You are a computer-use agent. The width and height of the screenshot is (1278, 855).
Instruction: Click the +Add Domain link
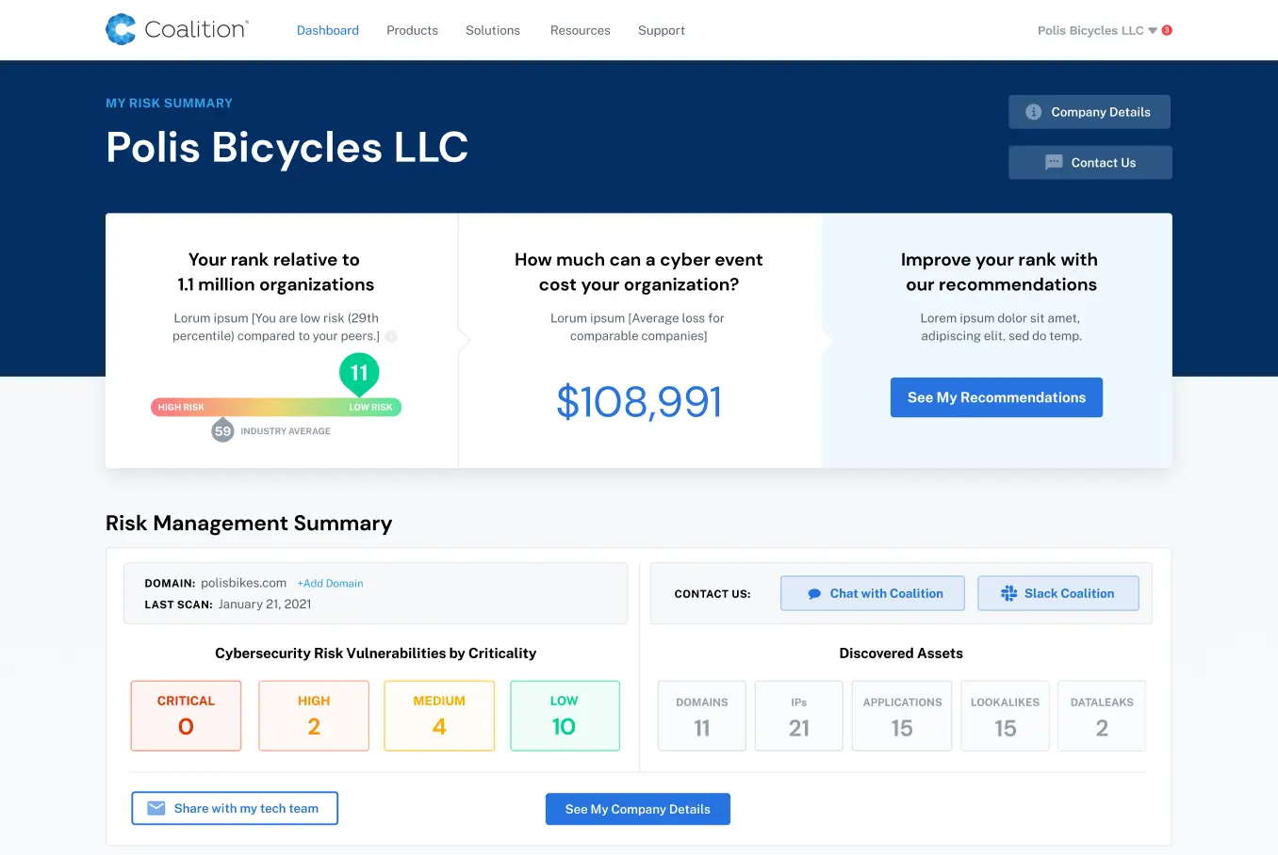330,584
